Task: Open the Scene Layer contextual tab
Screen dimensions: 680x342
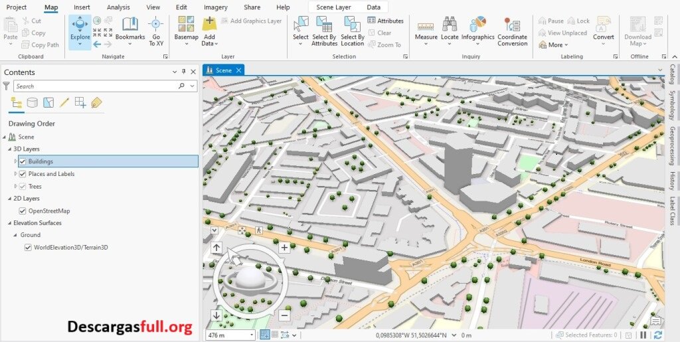Action: pos(333,7)
